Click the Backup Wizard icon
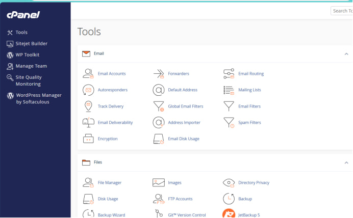This screenshot has width=353, height=218. 88,213
